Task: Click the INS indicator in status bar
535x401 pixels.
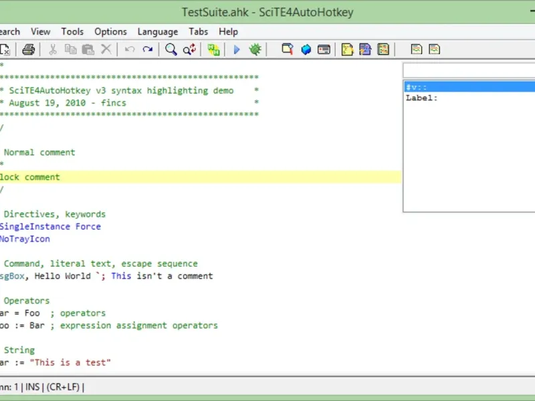Action: [32, 387]
